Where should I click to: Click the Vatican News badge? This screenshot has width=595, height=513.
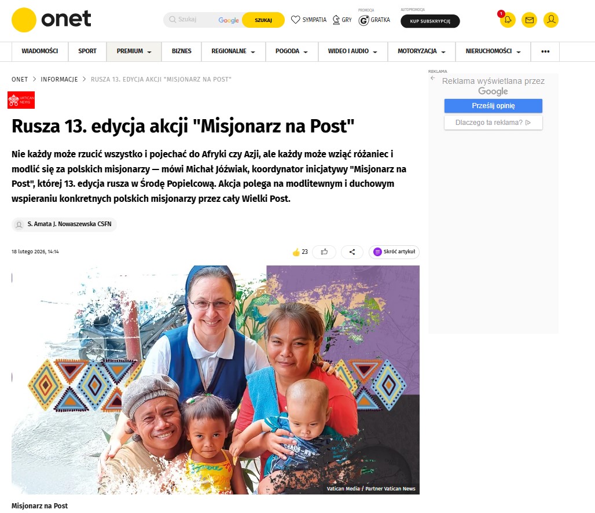click(x=21, y=100)
